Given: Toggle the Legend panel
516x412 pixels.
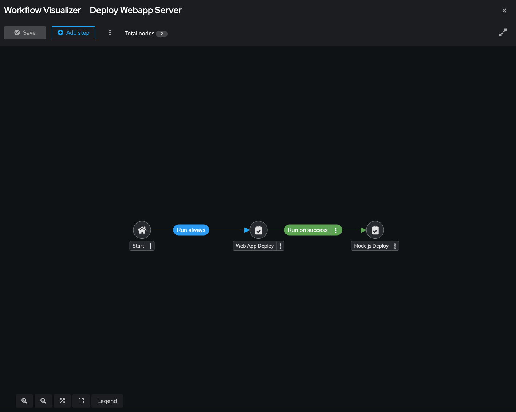Looking at the screenshot, I should [107, 401].
